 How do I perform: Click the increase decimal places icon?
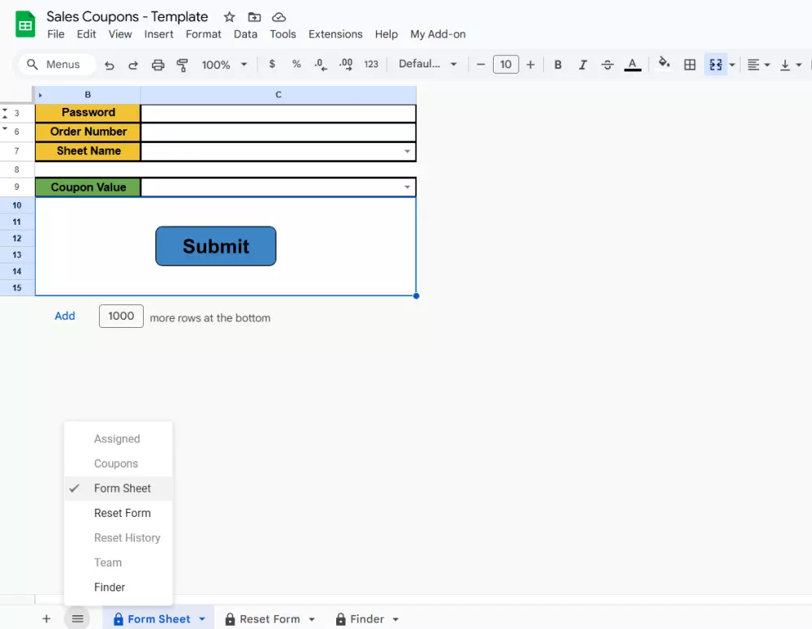coord(345,64)
